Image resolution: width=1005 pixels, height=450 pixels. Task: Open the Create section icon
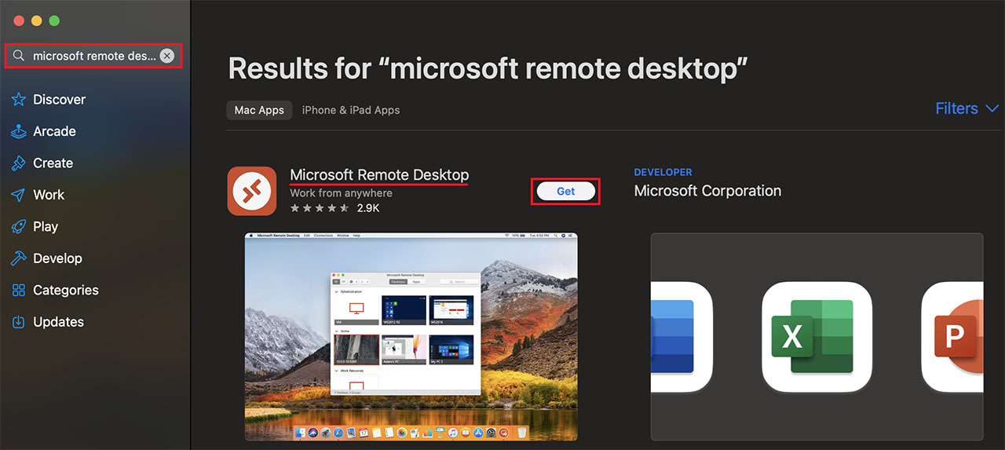[19, 163]
